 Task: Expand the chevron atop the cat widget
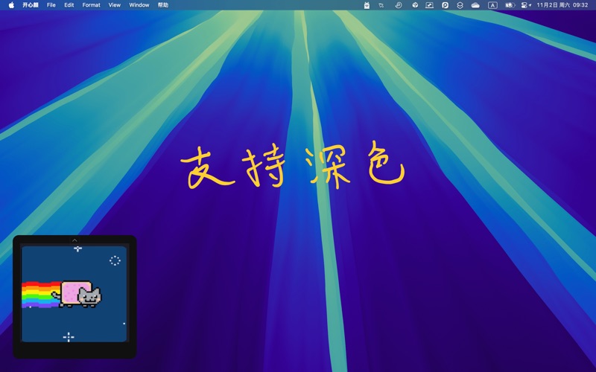click(x=74, y=240)
